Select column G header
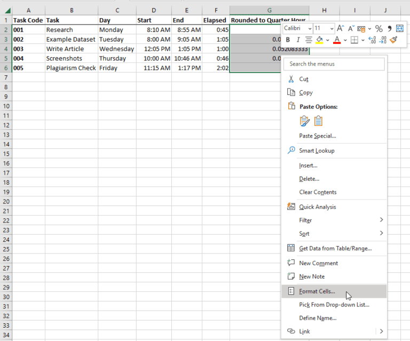 pyautogui.click(x=269, y=11)
